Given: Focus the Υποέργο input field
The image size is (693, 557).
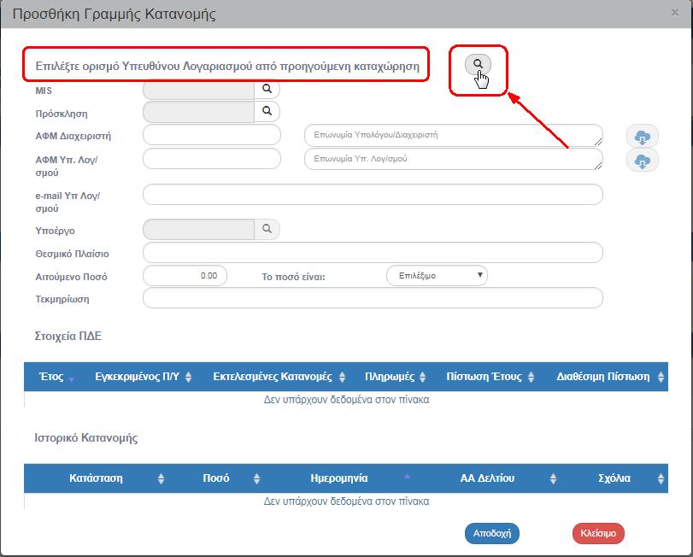Looking at the screenshot, I should [x=199, y=229].
